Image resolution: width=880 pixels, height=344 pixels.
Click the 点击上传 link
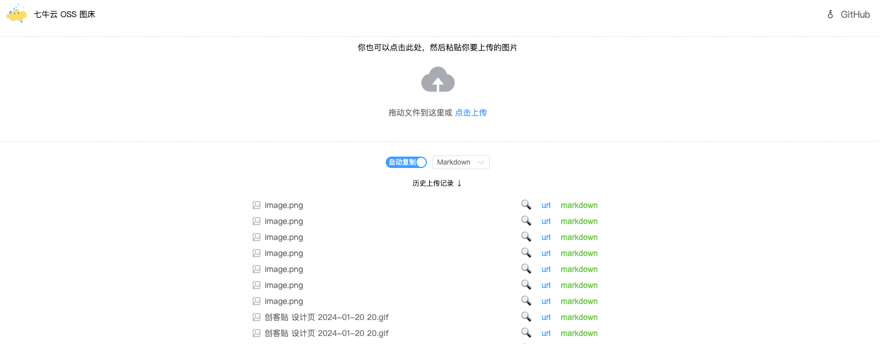pyautogui.click(x=471, y=113)
